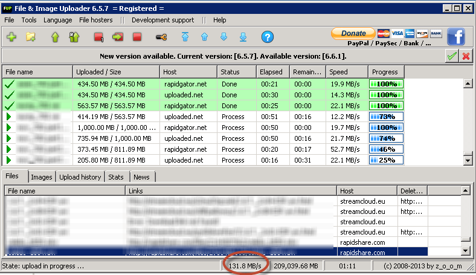Open the File hosters menu

[x=96, y=20]
